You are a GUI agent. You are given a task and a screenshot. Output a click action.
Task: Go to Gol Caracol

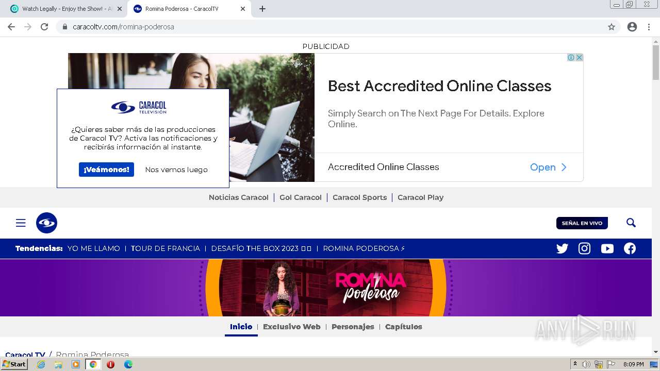[x=301, y=197]
